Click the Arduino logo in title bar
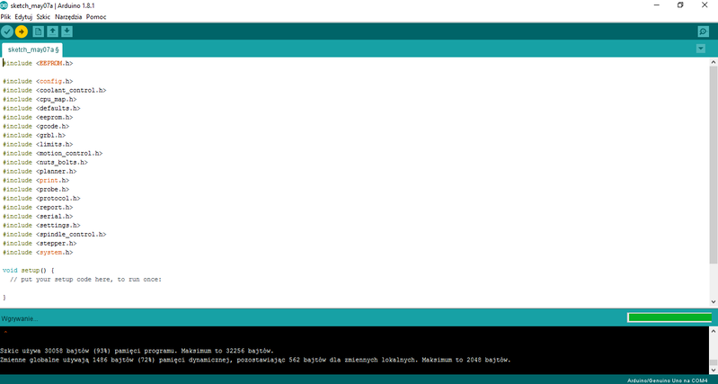 pos(4,5)
